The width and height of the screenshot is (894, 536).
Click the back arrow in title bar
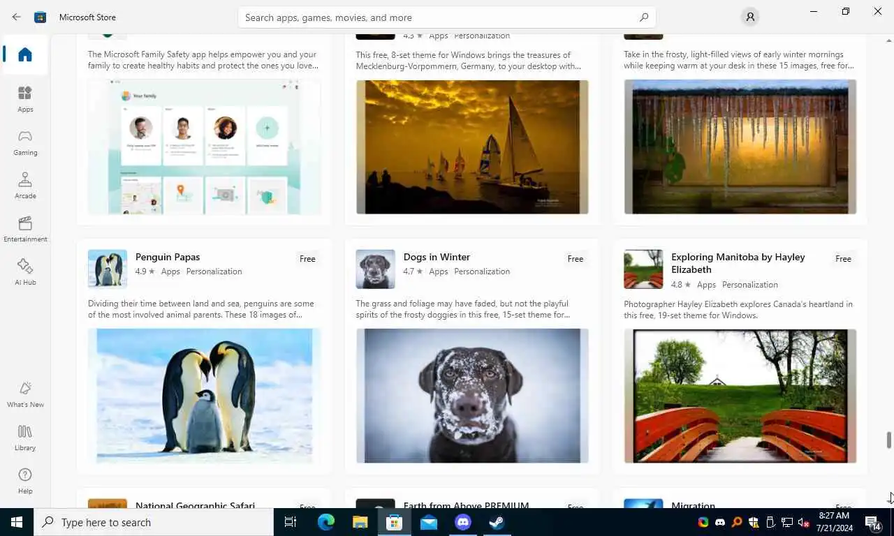[x=16, y=17]
